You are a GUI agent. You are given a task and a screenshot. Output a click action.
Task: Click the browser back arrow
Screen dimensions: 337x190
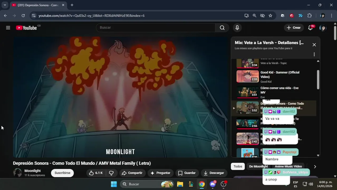pos(6,16)
